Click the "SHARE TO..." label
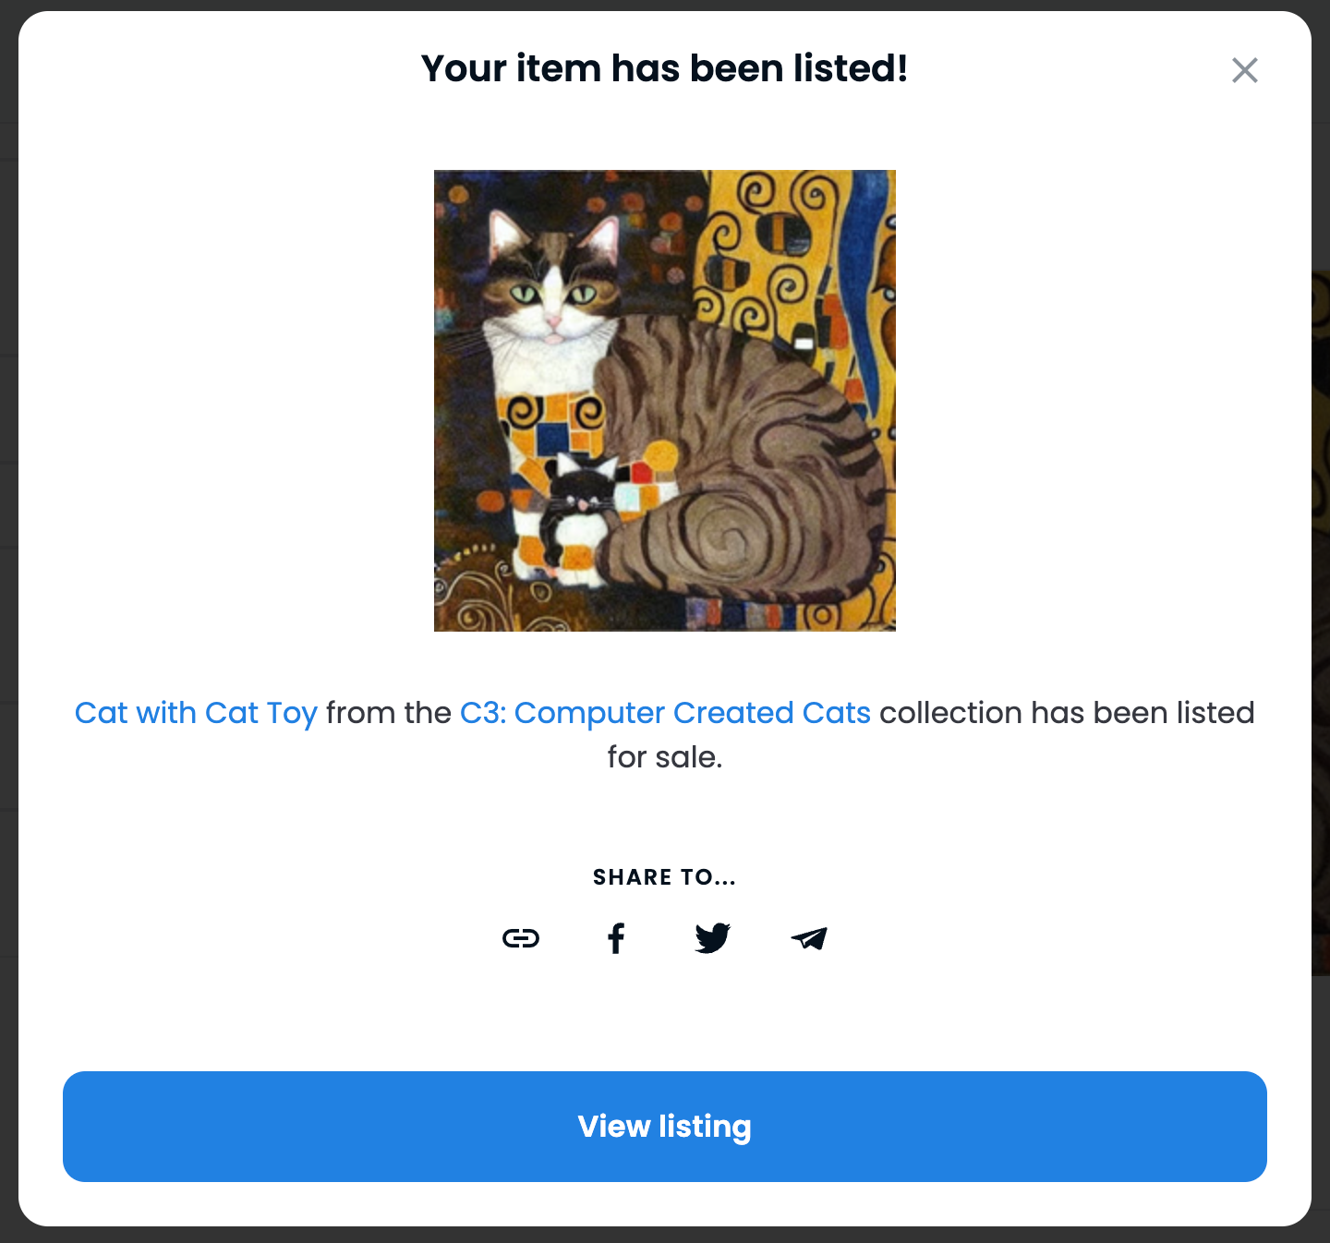1330x1243 pixels. tap(665, 877)
